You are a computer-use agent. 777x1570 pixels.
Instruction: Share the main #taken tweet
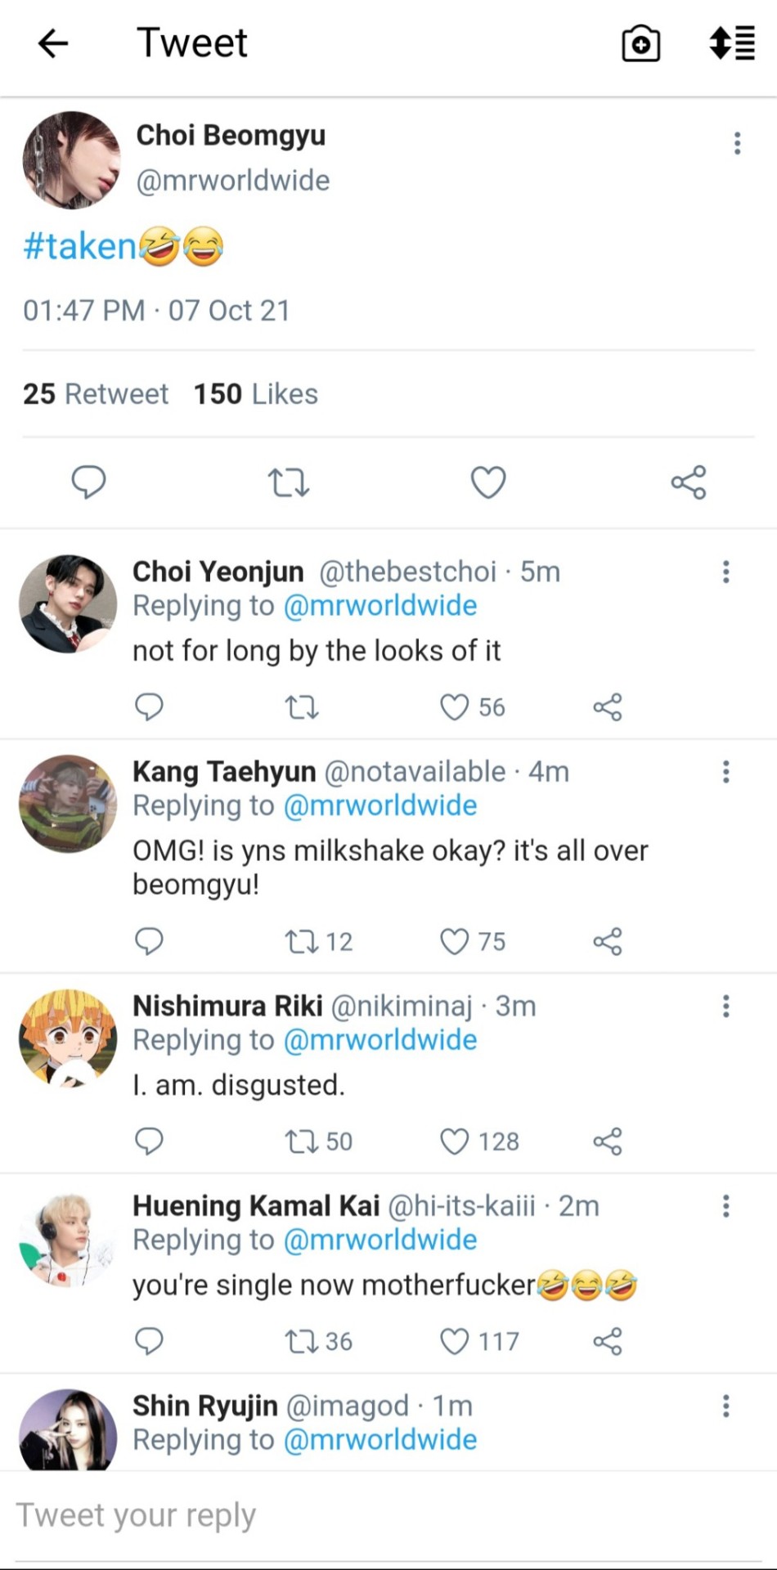pyautogui.click(x=688, y=482)
